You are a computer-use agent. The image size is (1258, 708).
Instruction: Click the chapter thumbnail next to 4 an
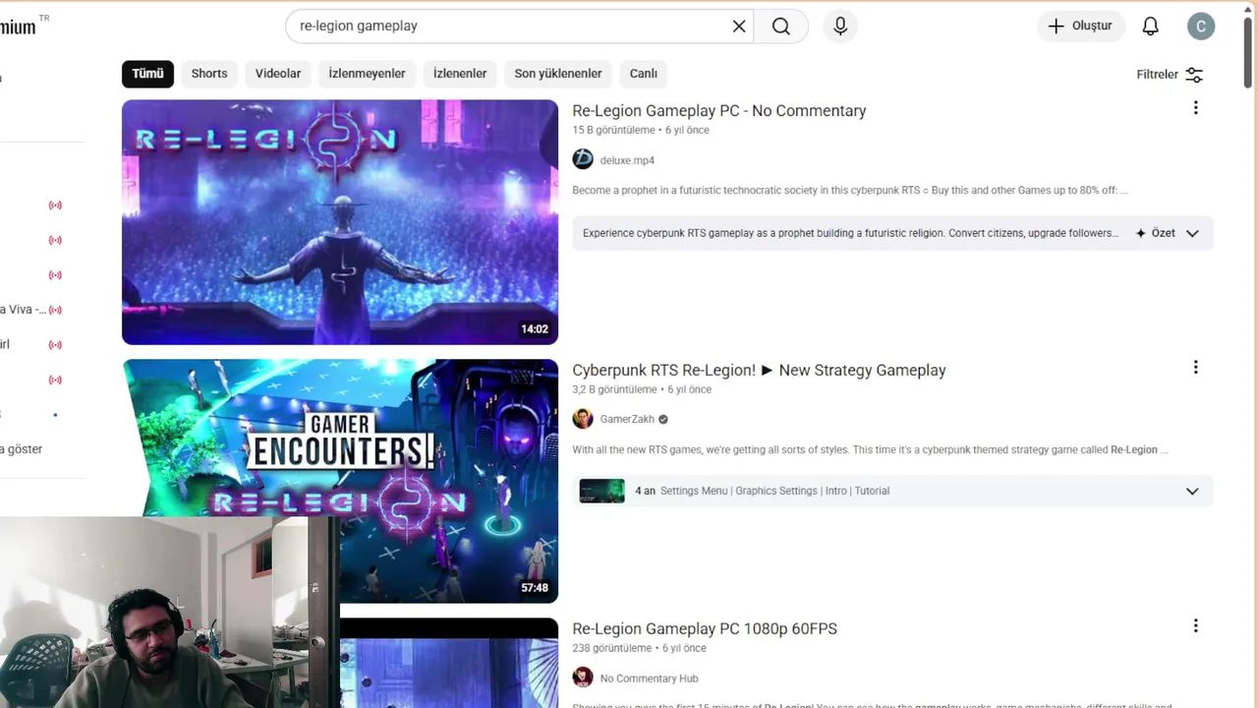pos(601,491)
